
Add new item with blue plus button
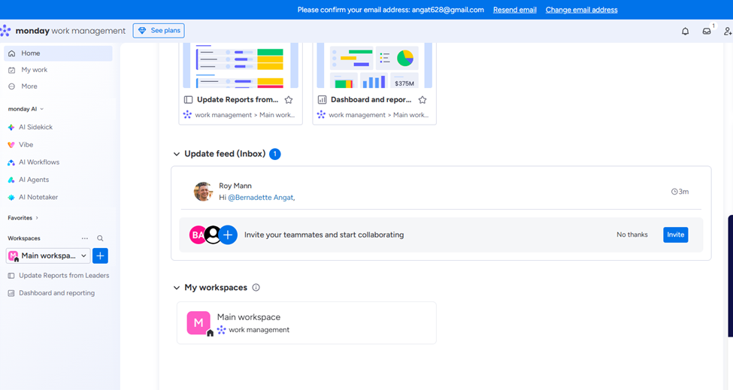100,256
